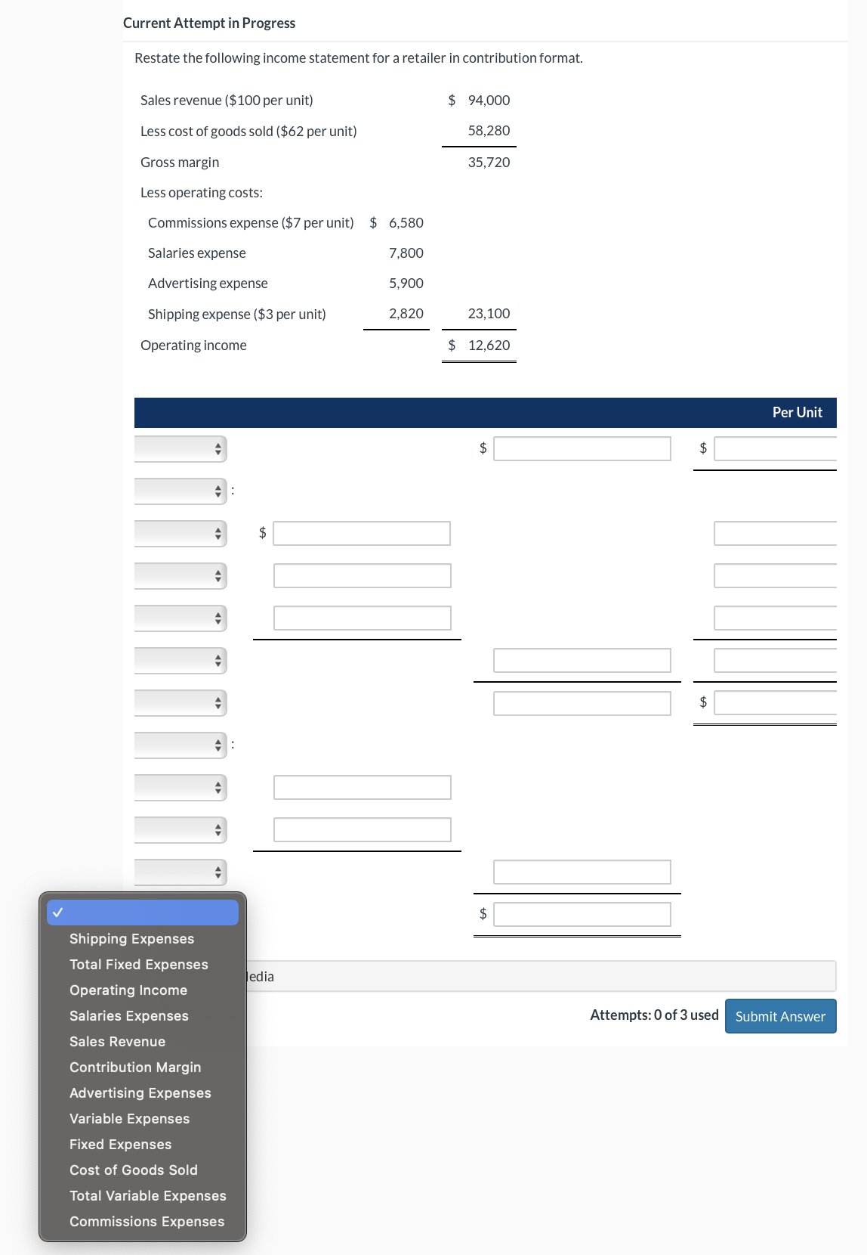
Task: Click Shipping expense ($3 per unit) label
Action: pos(237,314)
